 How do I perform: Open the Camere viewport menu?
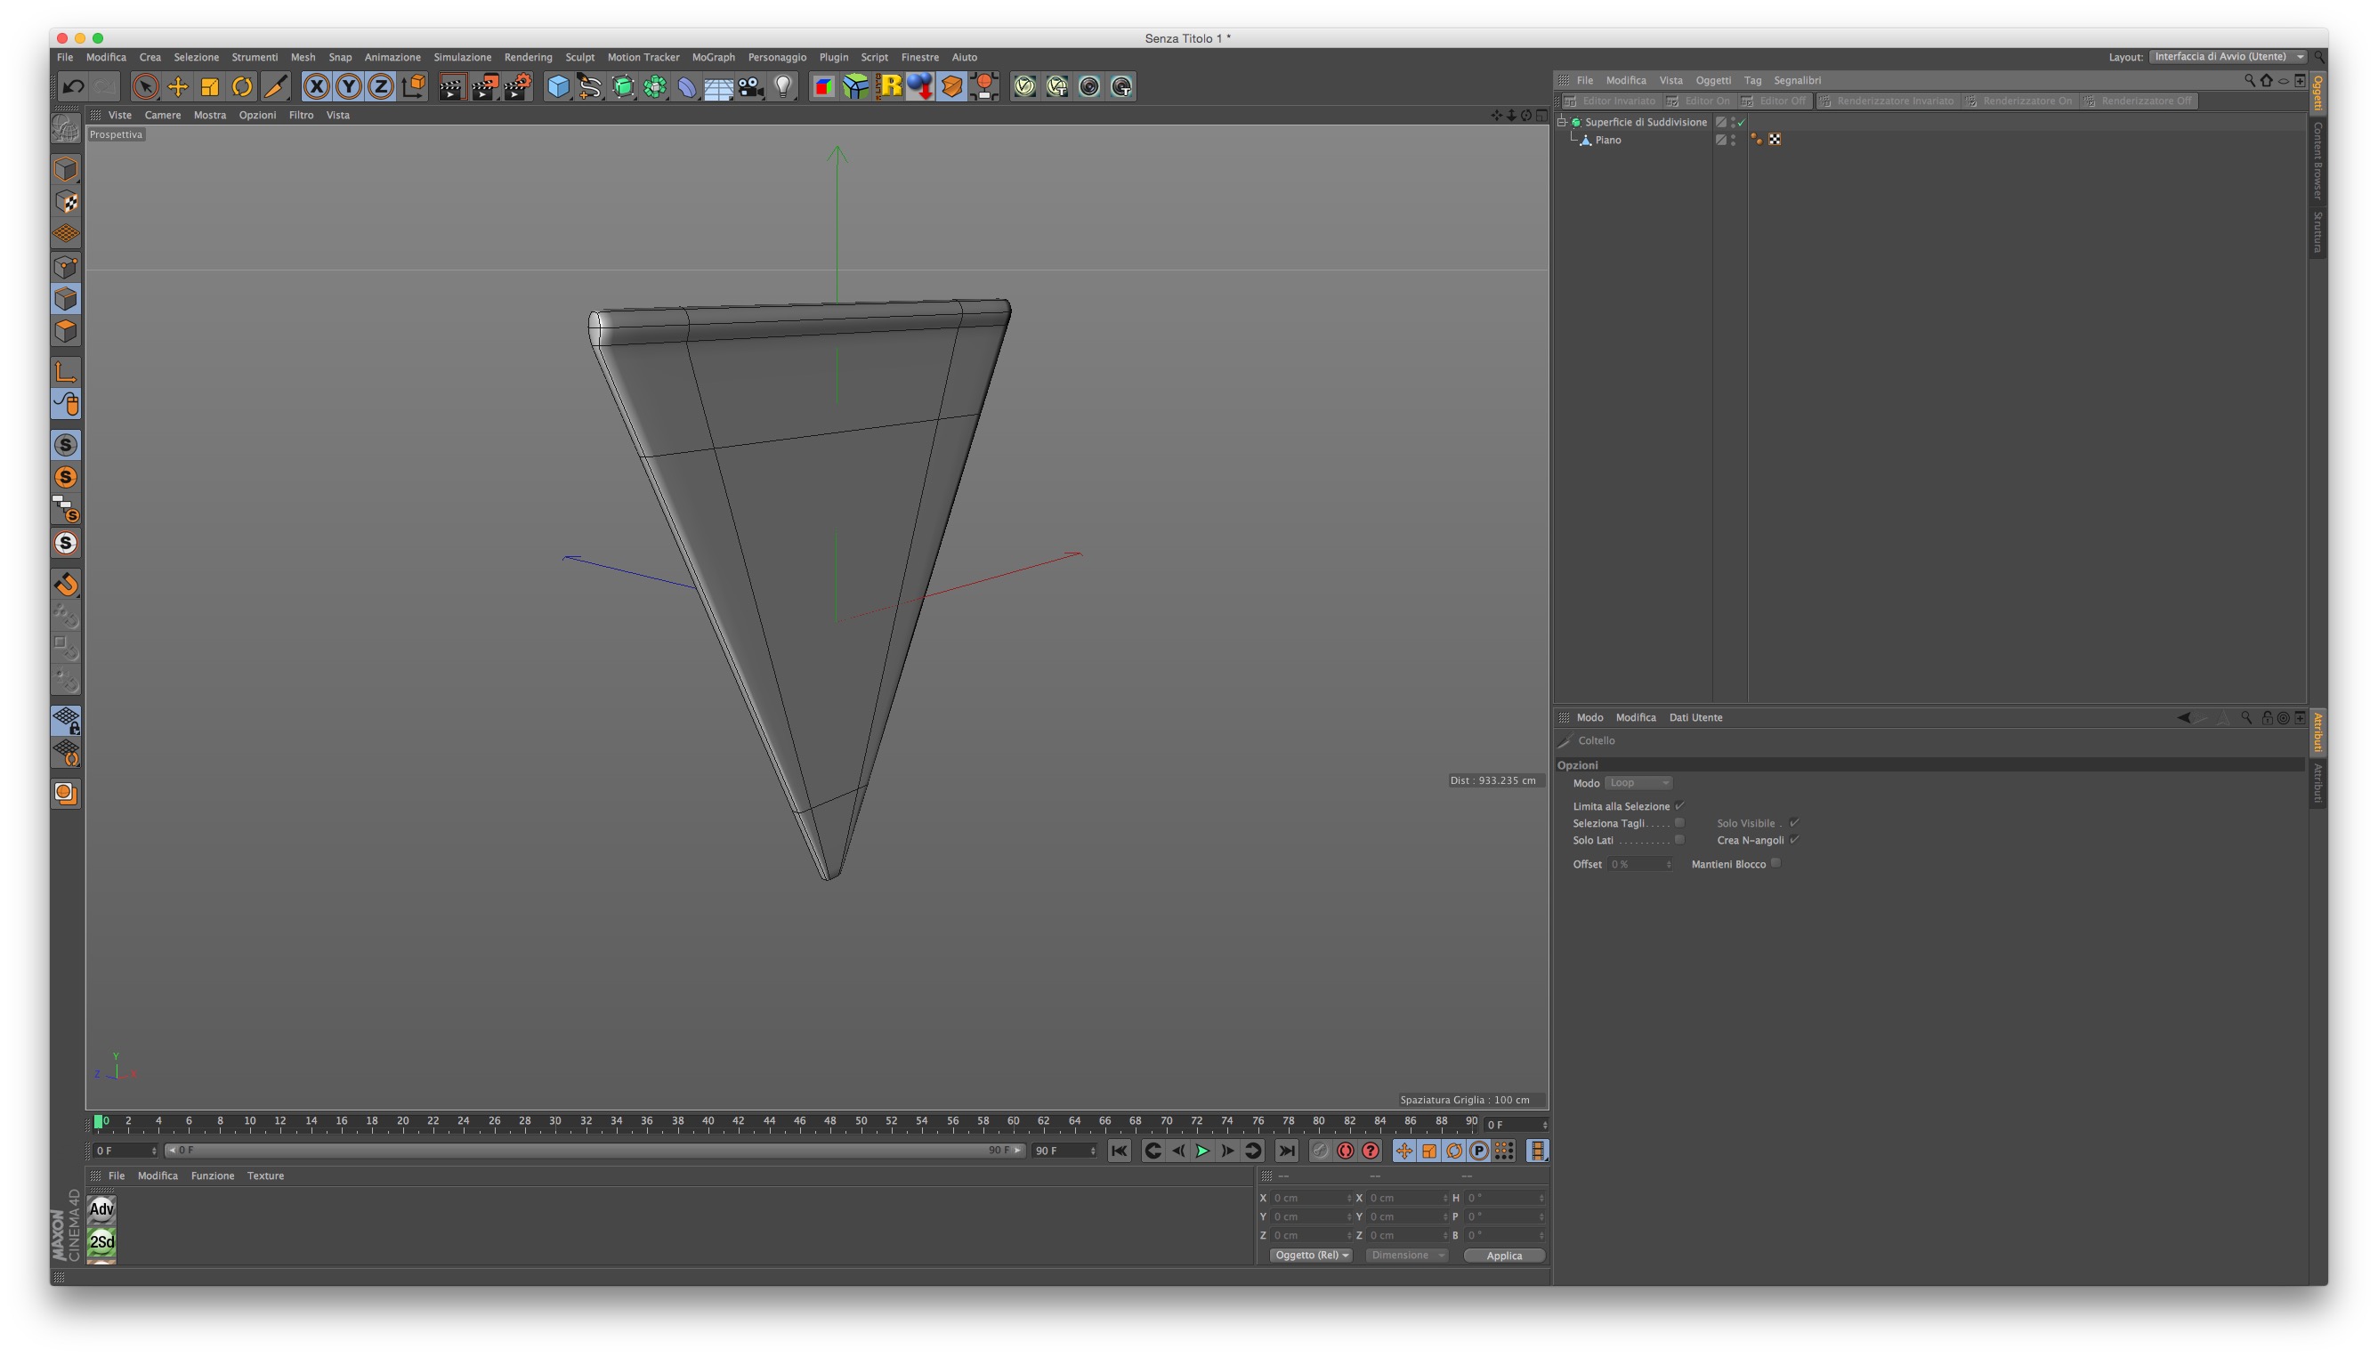point(162,115)
